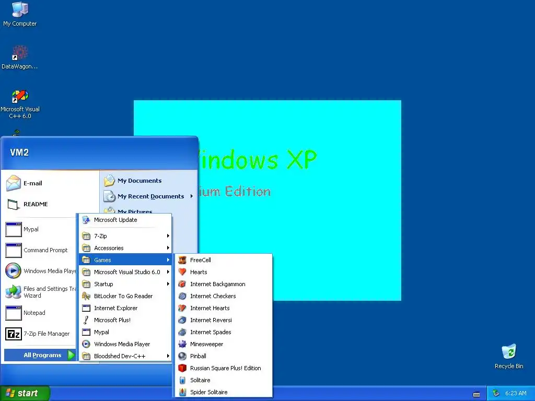Screen dimensions: 535x401
Task: Click the "Solitaire" entry text
Action: 200,380
